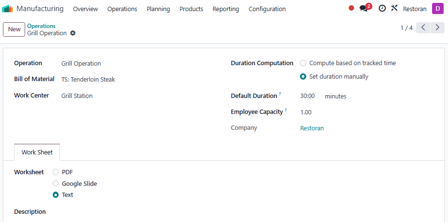Go to the next record arrow
The height and width of the screenshot is (222, 448).
(x=437, y=28)
